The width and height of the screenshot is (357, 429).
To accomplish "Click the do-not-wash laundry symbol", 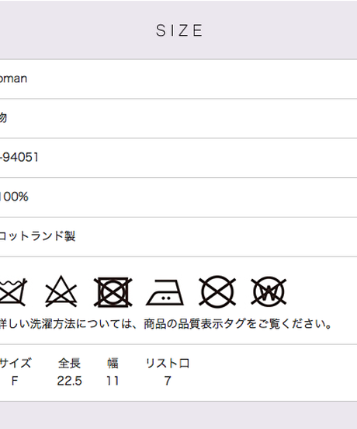I will 13,291.
